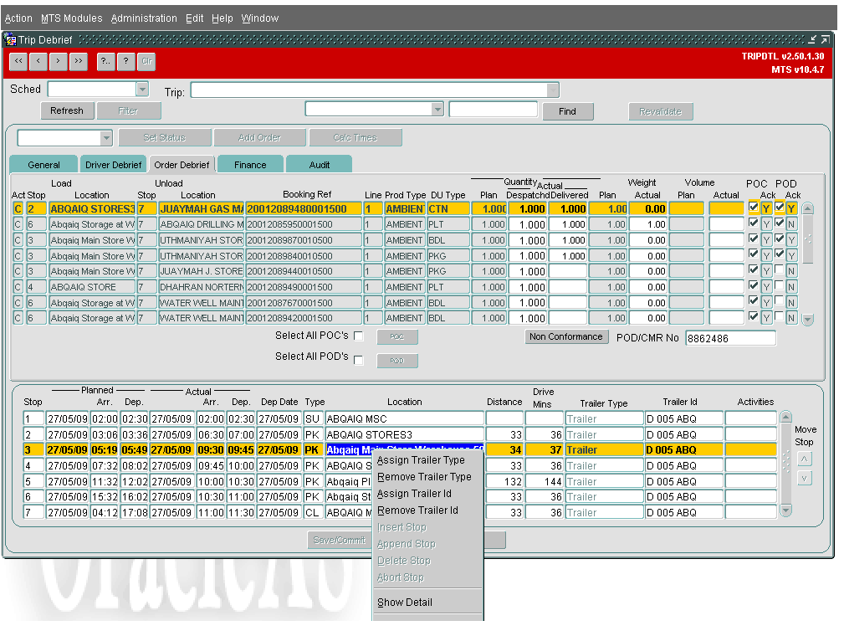Click the Calc Times button
The height and width of the screenshot is (636, 844).
[356, 138]
